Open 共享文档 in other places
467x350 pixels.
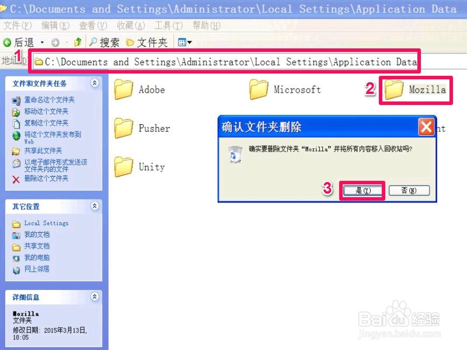[x=37, y=246]
